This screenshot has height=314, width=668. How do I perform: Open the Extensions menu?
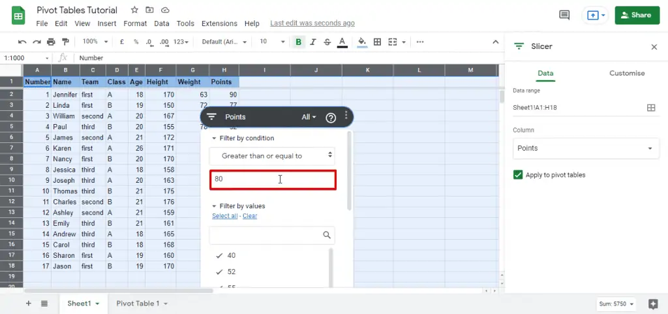(219, 24)
